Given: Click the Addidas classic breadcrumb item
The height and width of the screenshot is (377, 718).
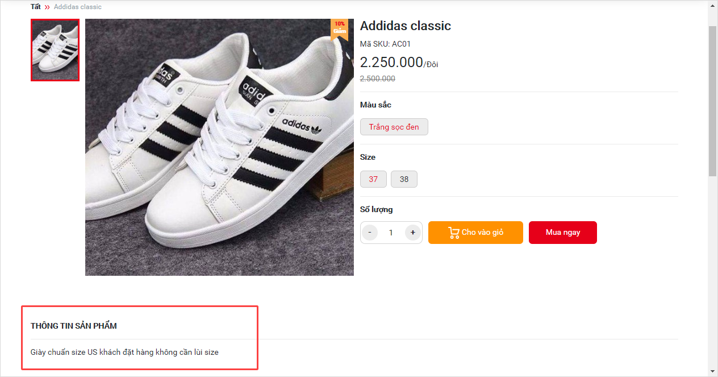Looking at the screenshot, I should 78,7.
